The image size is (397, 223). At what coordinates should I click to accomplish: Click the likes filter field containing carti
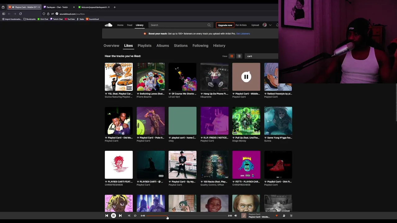[x=262, y=56]
